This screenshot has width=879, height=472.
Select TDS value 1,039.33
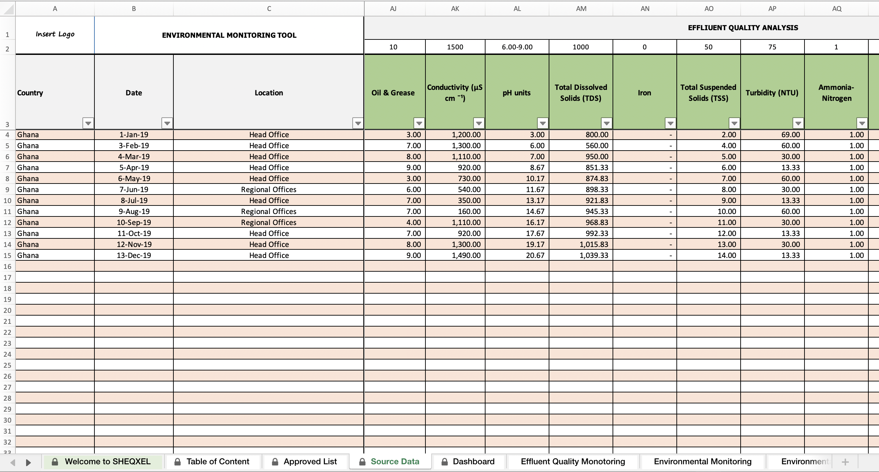coord(581,256)
